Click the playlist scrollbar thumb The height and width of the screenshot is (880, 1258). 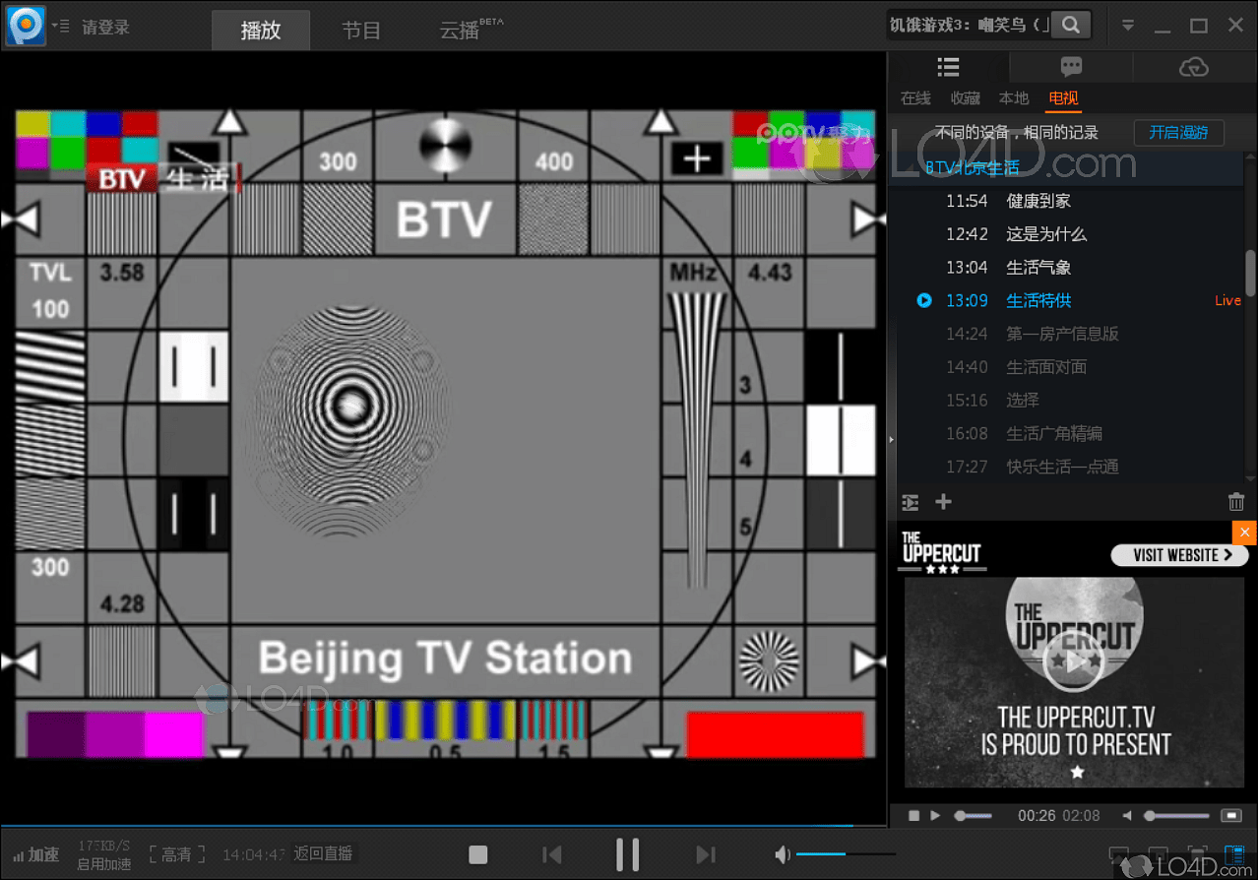point(1250,272)
